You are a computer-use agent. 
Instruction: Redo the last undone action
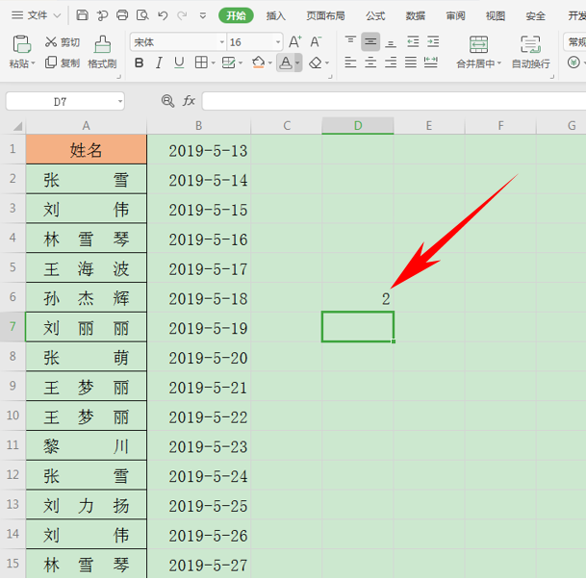coord(182,15)
